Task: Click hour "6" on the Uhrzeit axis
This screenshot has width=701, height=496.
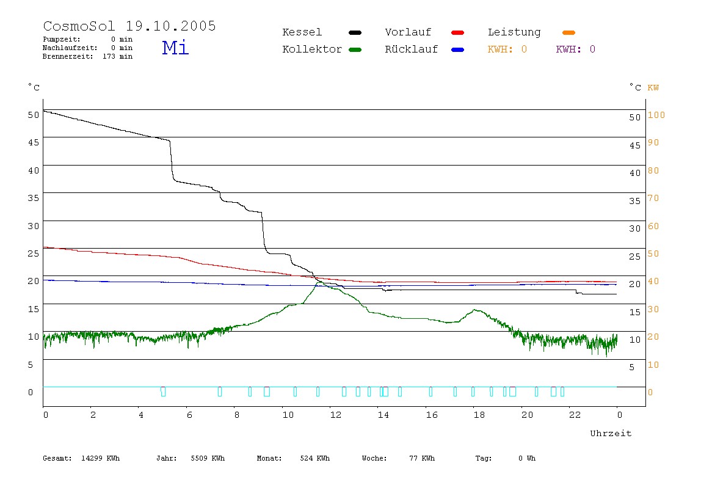Action: tap(189, 415)
